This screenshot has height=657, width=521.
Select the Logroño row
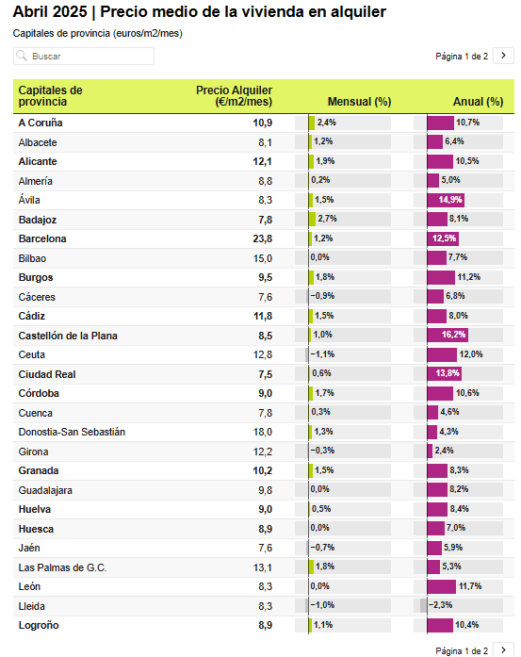(264, 625)
